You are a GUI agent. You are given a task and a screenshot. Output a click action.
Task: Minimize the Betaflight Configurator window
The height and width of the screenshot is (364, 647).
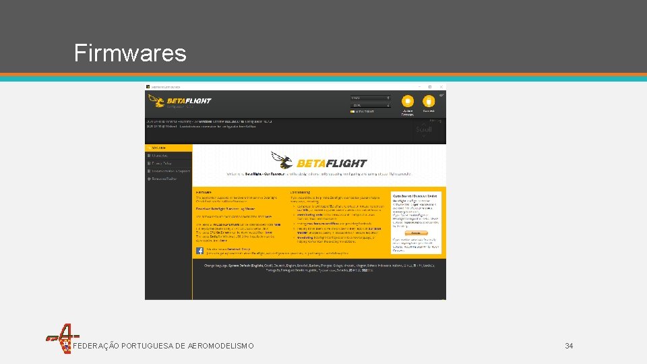(419, 87)
